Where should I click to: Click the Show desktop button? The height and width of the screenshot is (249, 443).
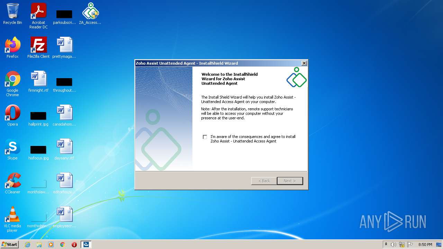click(x=439, y=245)
